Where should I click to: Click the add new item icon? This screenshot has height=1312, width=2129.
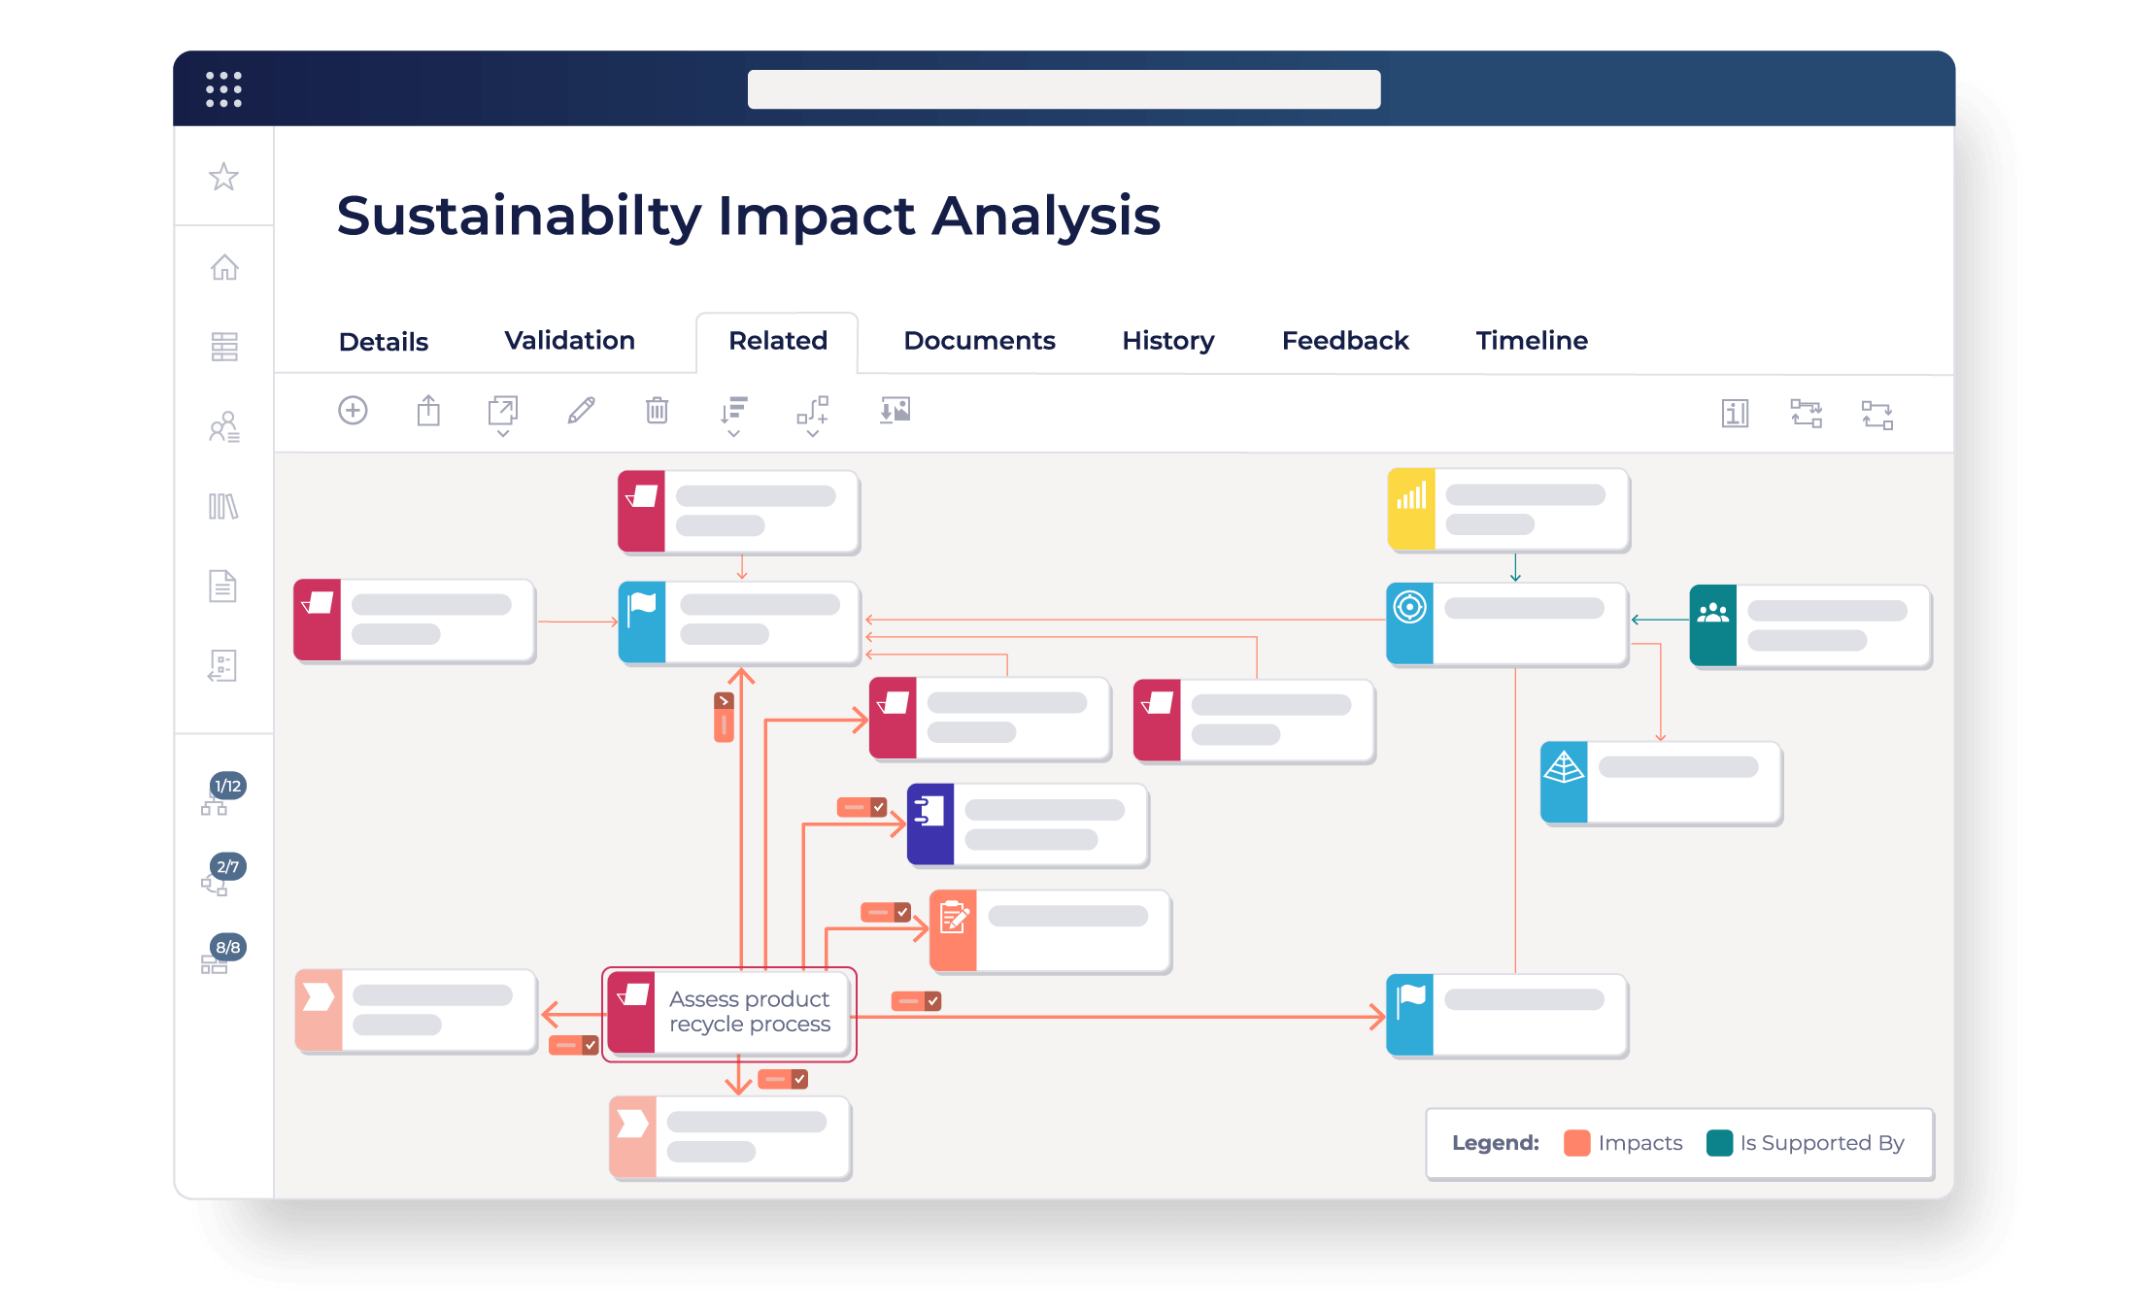352,409
